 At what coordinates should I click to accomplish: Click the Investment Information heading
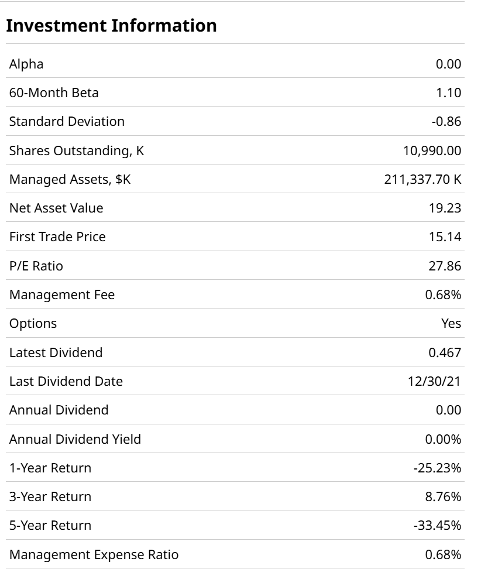[111, 26]
